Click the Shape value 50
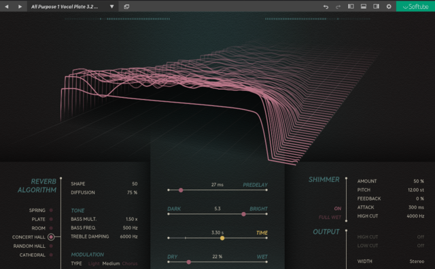The image size is (435, 269). tap(135, 183)
